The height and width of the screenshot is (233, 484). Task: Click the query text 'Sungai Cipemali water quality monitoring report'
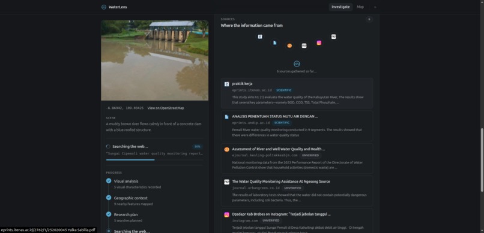[155, 153]
